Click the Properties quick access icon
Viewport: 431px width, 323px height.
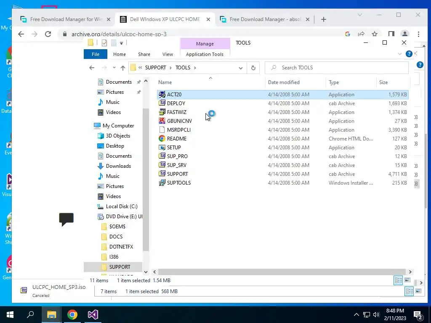(x=104, y=43)
